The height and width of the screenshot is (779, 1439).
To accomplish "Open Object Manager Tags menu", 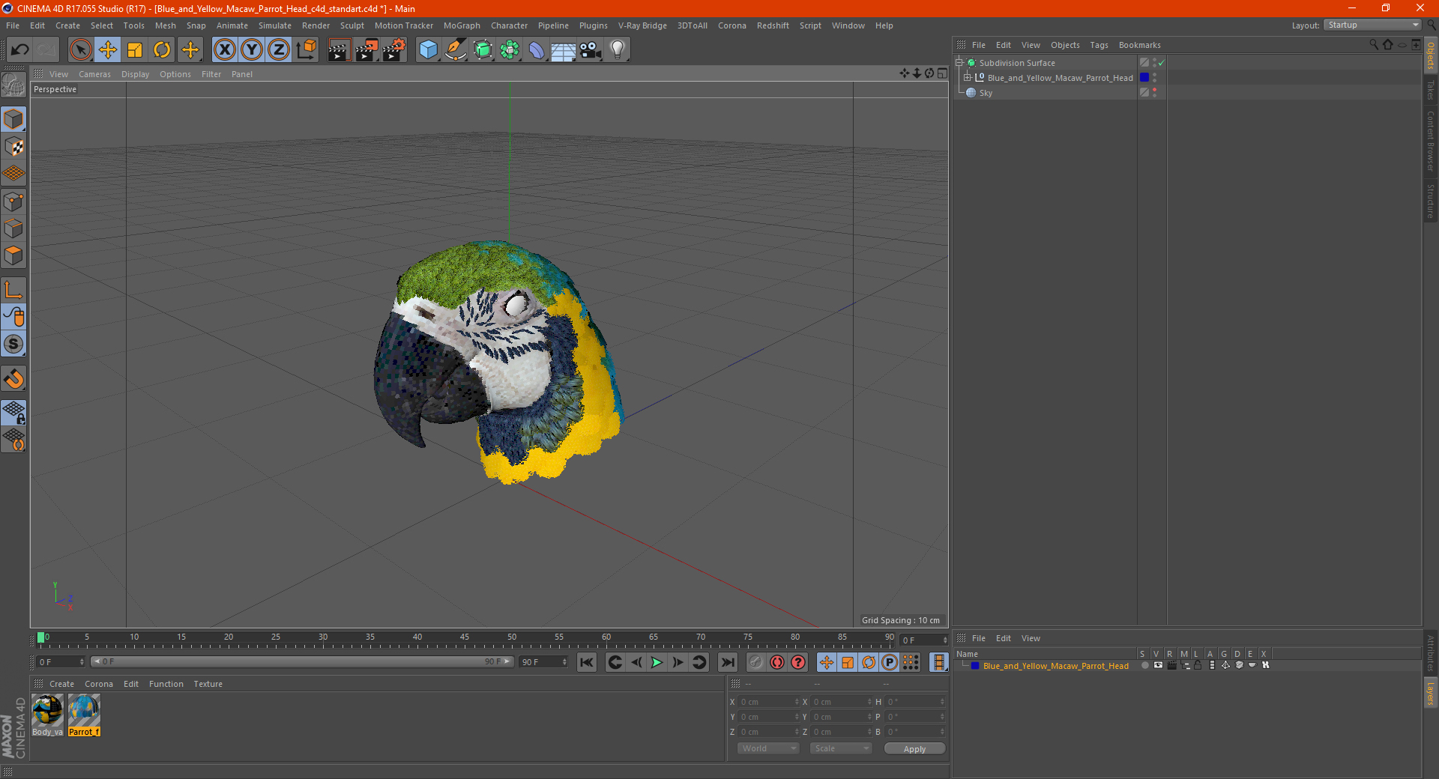I will tap(1099, 45).
